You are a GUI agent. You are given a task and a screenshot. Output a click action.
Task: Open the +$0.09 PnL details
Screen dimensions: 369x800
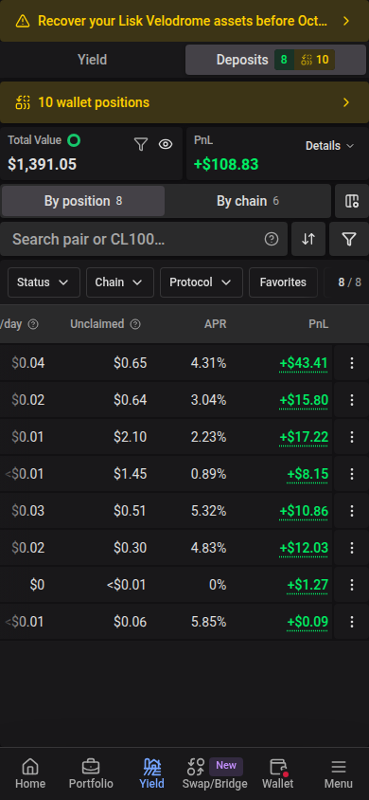[x=307, y=622]
